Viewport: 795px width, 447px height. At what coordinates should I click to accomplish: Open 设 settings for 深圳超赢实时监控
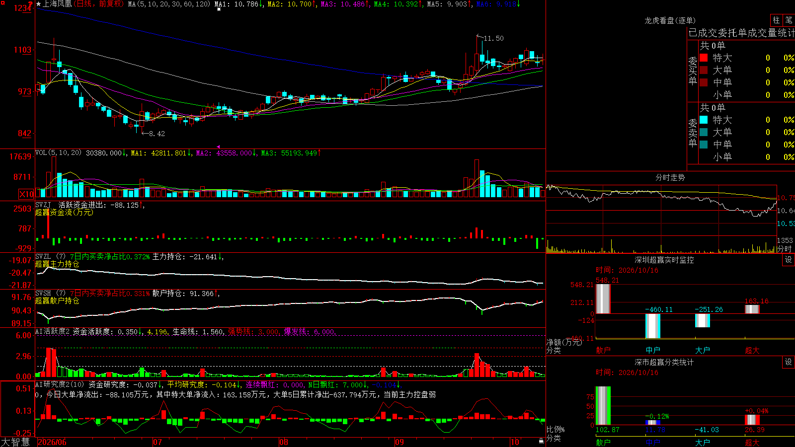[789, 260]
